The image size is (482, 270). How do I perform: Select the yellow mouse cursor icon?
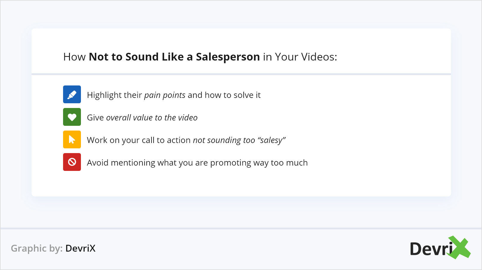72,139
